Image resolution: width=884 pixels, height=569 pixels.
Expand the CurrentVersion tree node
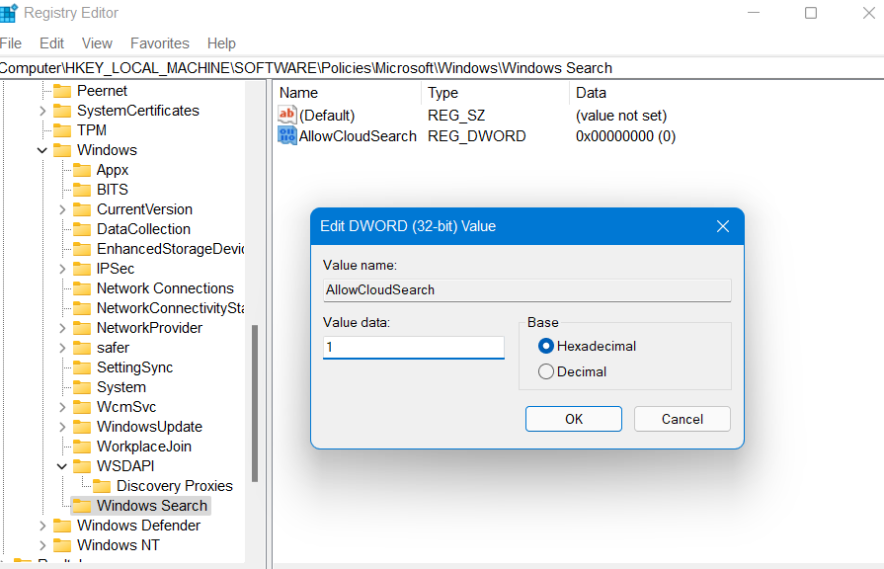tap(62, 209)
